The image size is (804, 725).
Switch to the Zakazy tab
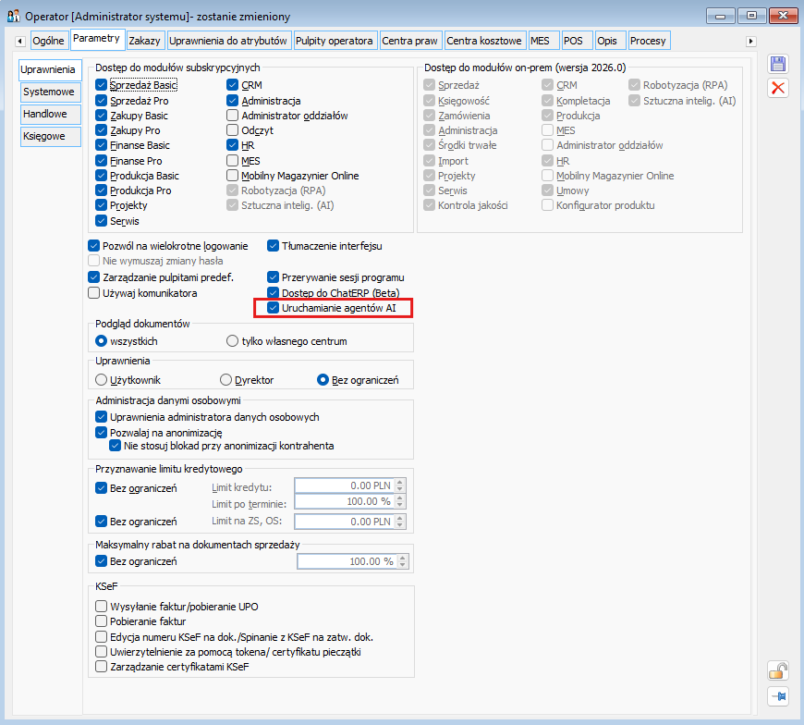pos(144,41)
